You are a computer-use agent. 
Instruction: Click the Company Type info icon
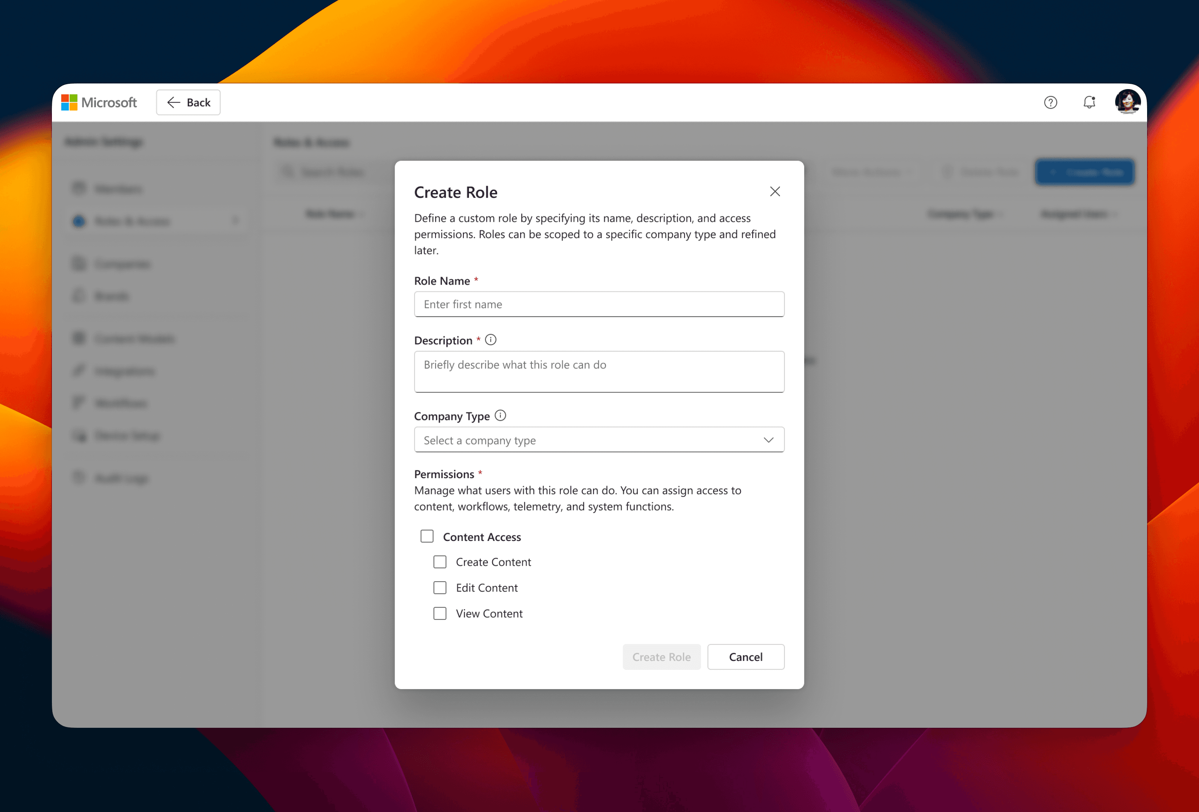(x=501, y=415)
